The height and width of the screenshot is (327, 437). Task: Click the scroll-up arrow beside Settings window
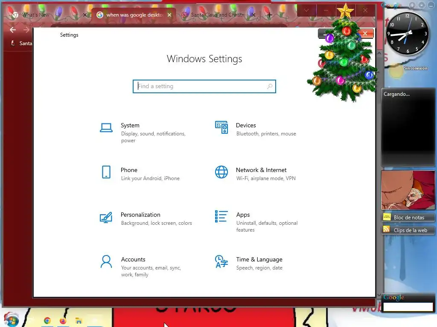click(379, 53)
